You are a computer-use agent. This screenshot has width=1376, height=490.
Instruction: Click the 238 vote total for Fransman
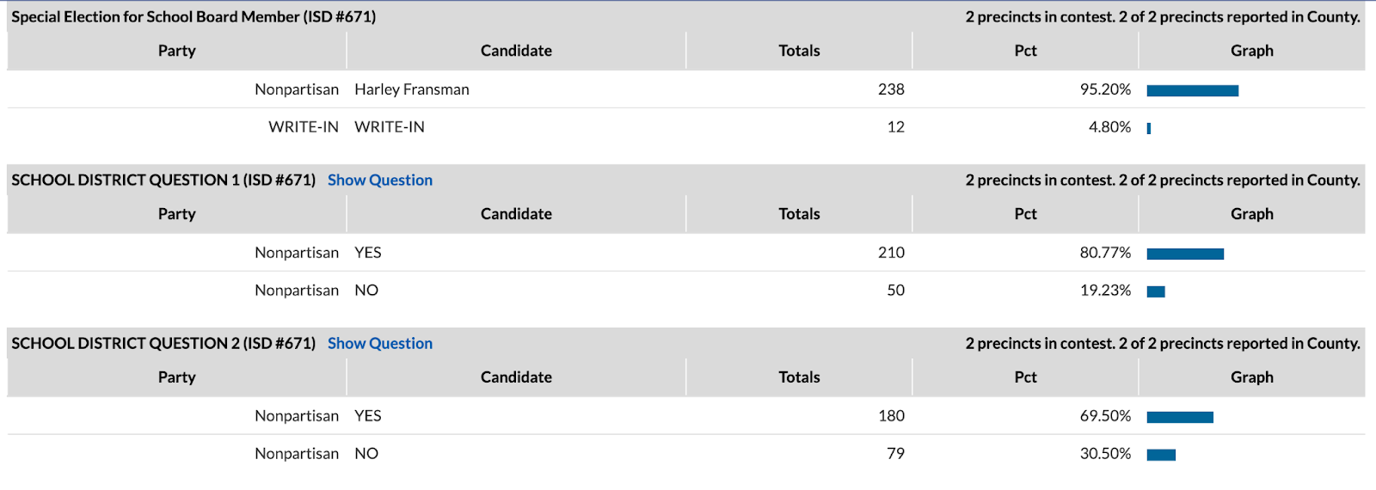click(891, 89)
